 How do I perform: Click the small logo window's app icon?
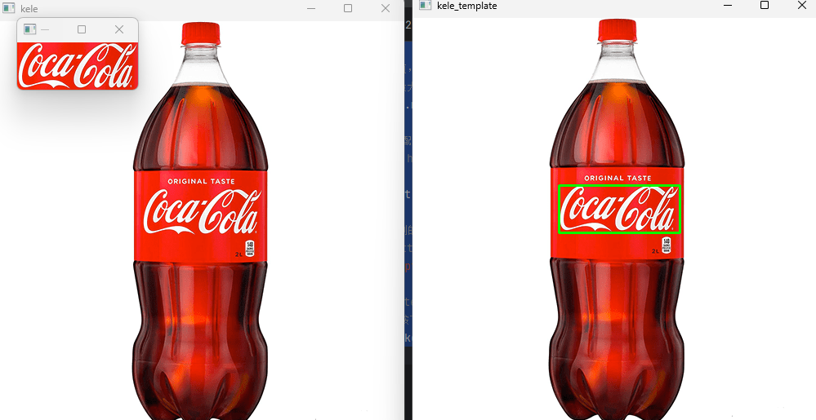click(29, 29)
